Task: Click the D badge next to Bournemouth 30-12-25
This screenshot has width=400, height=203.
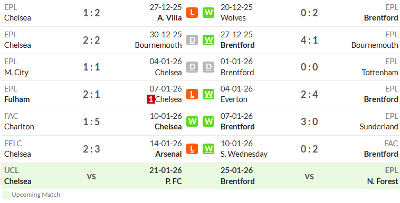Action: click(192, 40)
